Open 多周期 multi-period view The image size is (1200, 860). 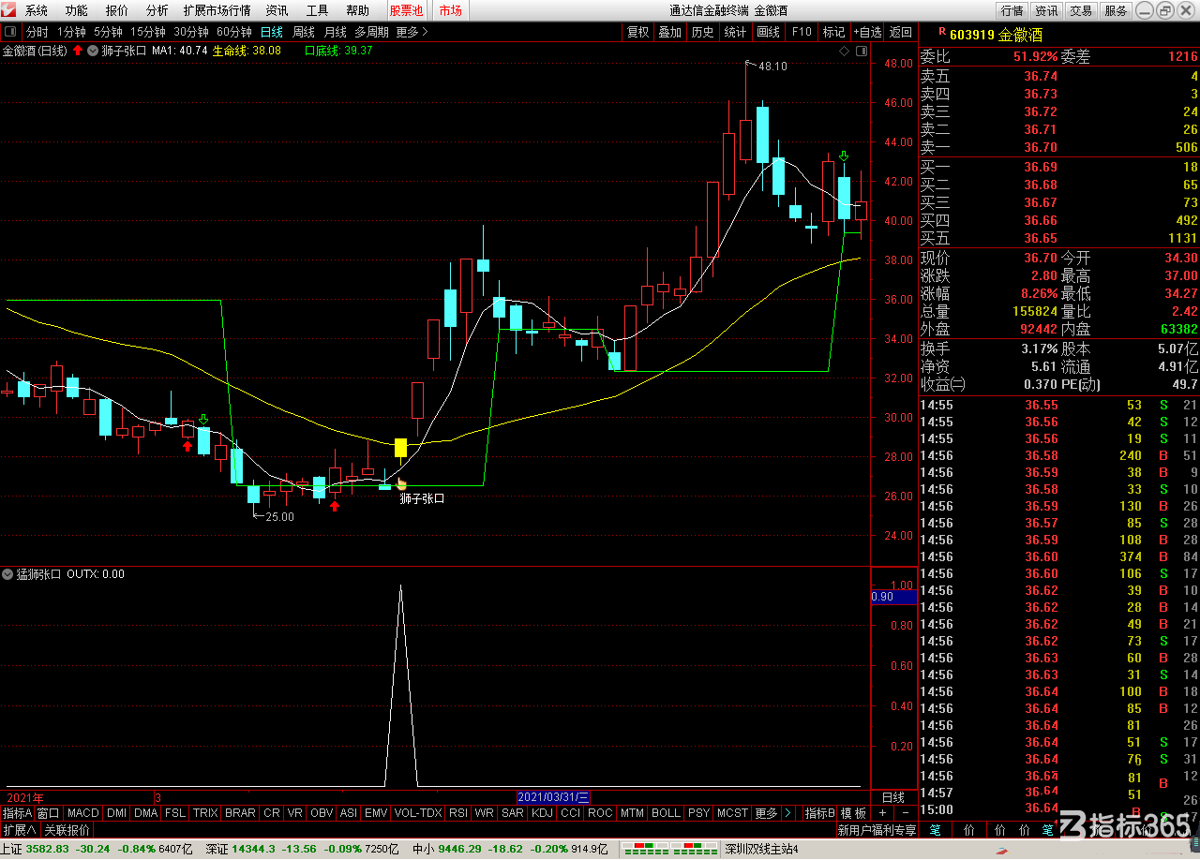coord(371,32)
